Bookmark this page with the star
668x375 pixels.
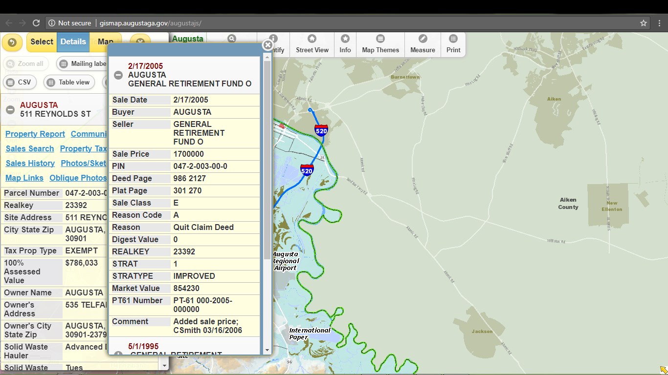[644, 23]
